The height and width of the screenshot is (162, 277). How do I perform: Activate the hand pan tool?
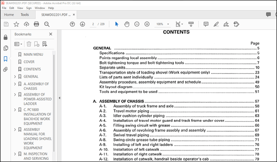pyautogui.click(x=127, y=24)
